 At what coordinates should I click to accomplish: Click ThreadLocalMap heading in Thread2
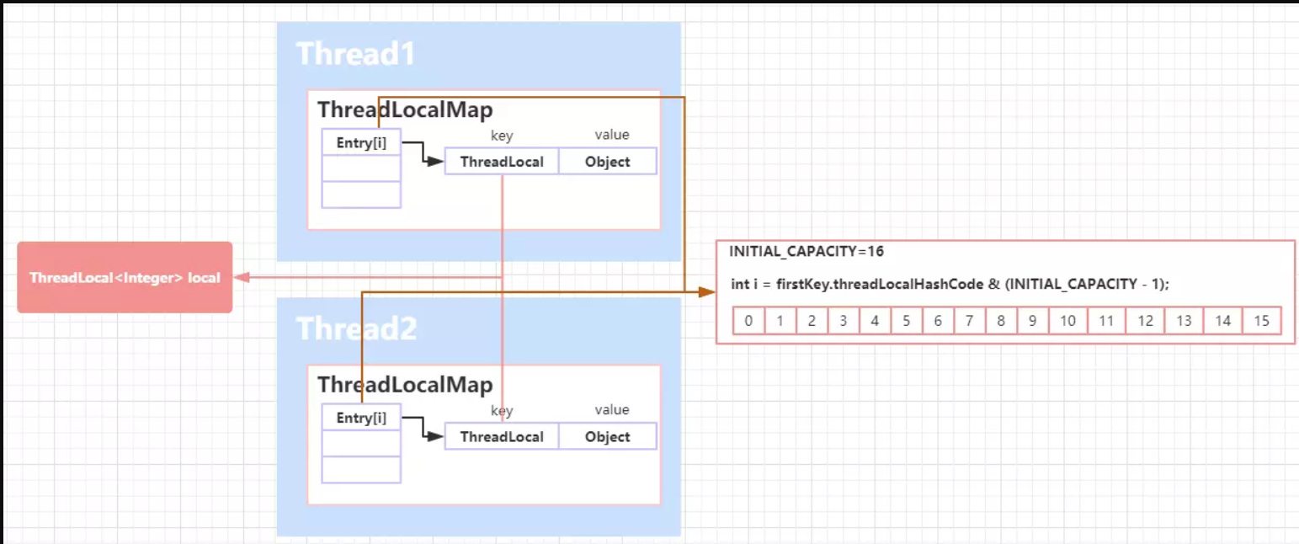coord(404,385)
